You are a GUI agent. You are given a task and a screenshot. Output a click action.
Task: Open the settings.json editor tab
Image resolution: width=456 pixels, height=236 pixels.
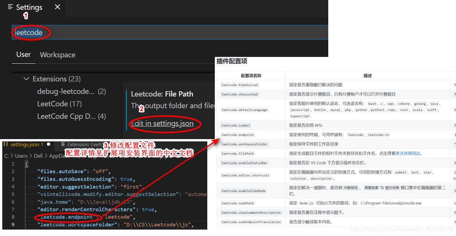point(27,144)
